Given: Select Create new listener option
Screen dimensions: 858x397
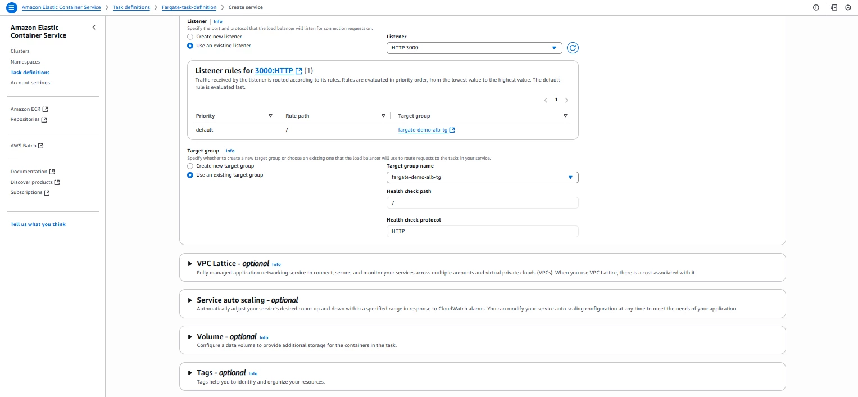Looking at the screenshot, I should point(190,37).
